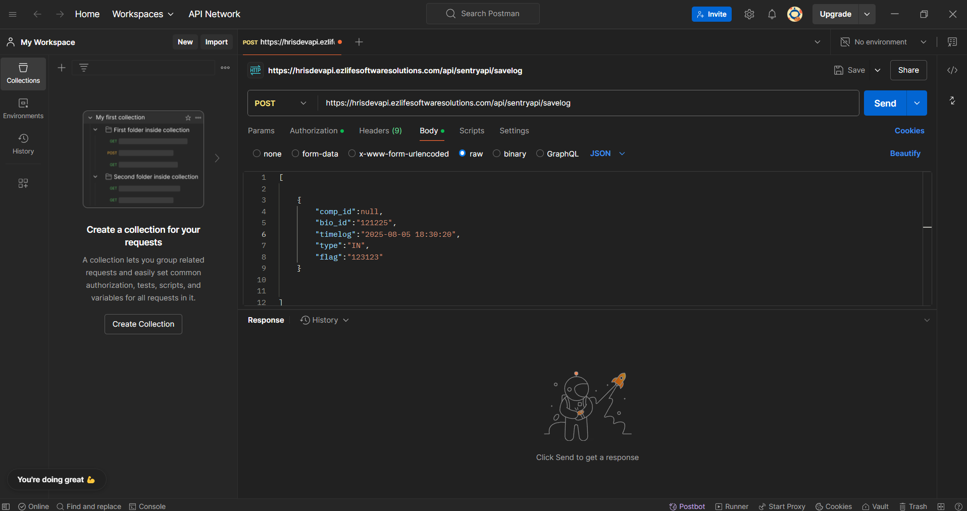Switch to the Params tab
This screenshot has width=967, height=511.
coord(261,131)
